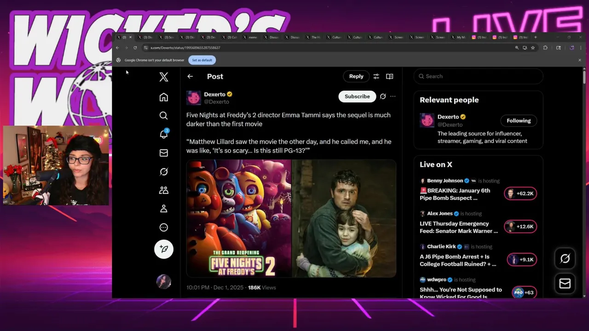This screenshot has height=331, width=589.
Task: Click the browser forward arrow
Action: 126,48
